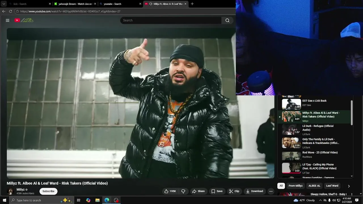Screen dimensions: 363x204
Task: Open the recording app taskbar icon
Action: click(x=116, y=200)
